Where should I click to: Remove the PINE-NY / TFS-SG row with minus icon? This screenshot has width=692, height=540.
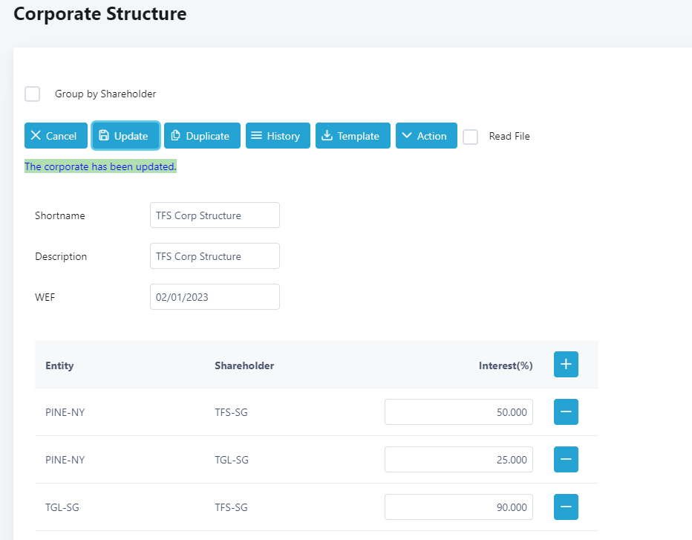click(566, 412)
